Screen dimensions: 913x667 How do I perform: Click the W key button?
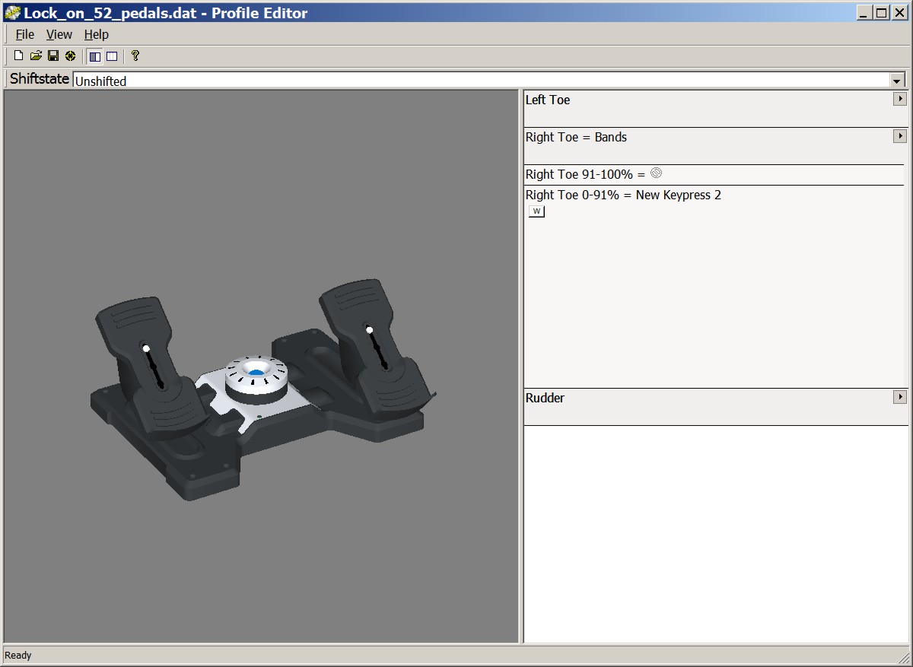(536, 211)
